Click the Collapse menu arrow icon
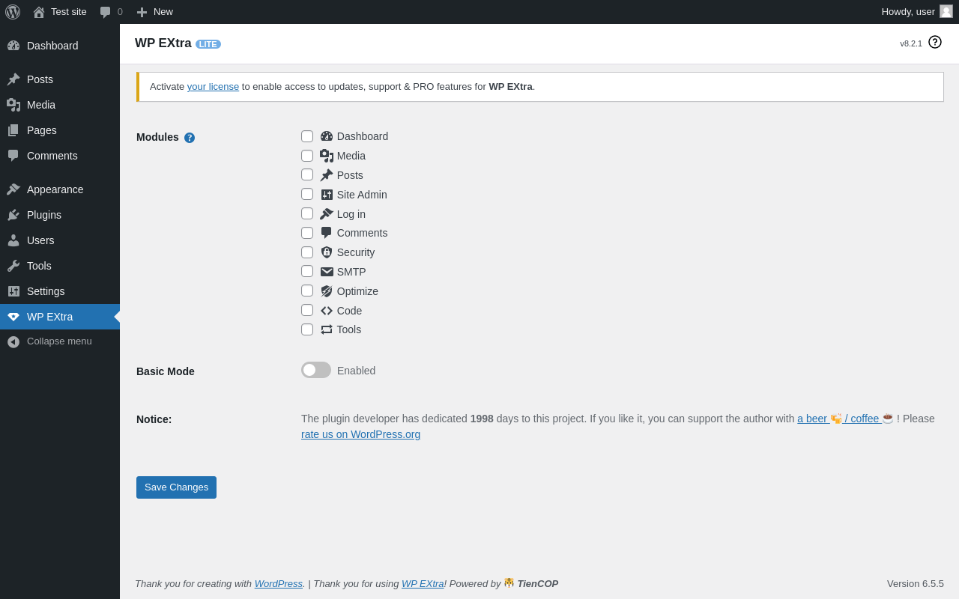Viewport: 959px width, 599px height. pos(13,341)
